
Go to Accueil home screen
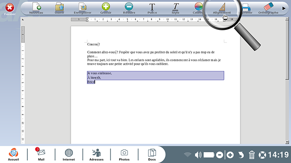tap(13, 155)
